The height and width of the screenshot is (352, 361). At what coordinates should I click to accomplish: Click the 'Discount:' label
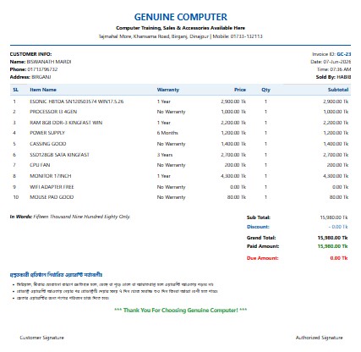pos(258,227)
